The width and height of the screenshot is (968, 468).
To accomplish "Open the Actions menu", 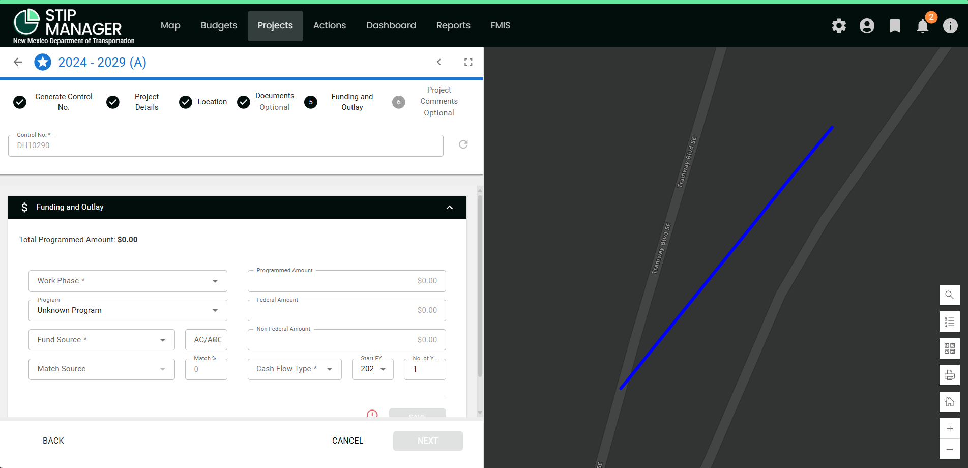I will [330, 25].
